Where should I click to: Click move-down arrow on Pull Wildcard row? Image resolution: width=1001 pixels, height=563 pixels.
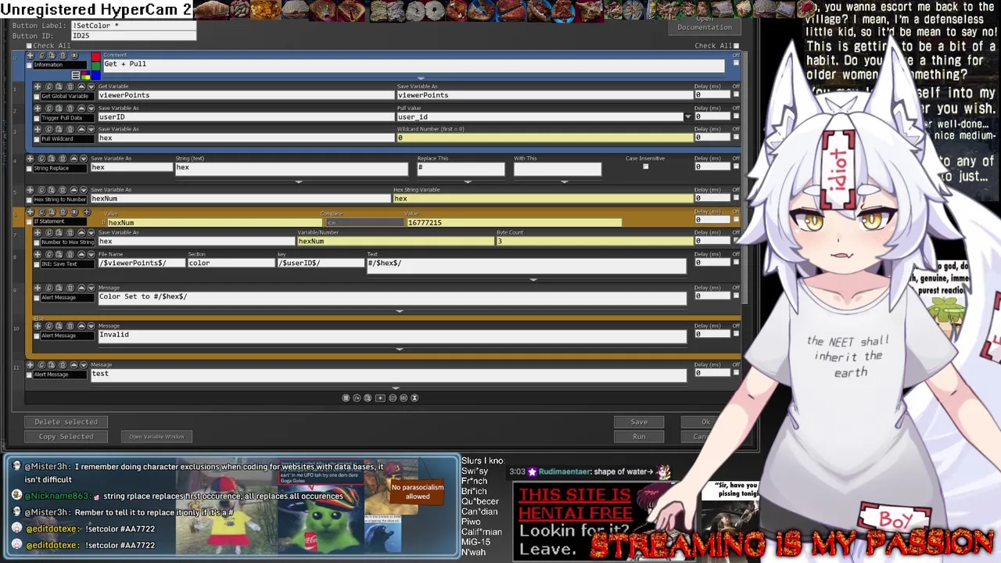tap(91, 129)
